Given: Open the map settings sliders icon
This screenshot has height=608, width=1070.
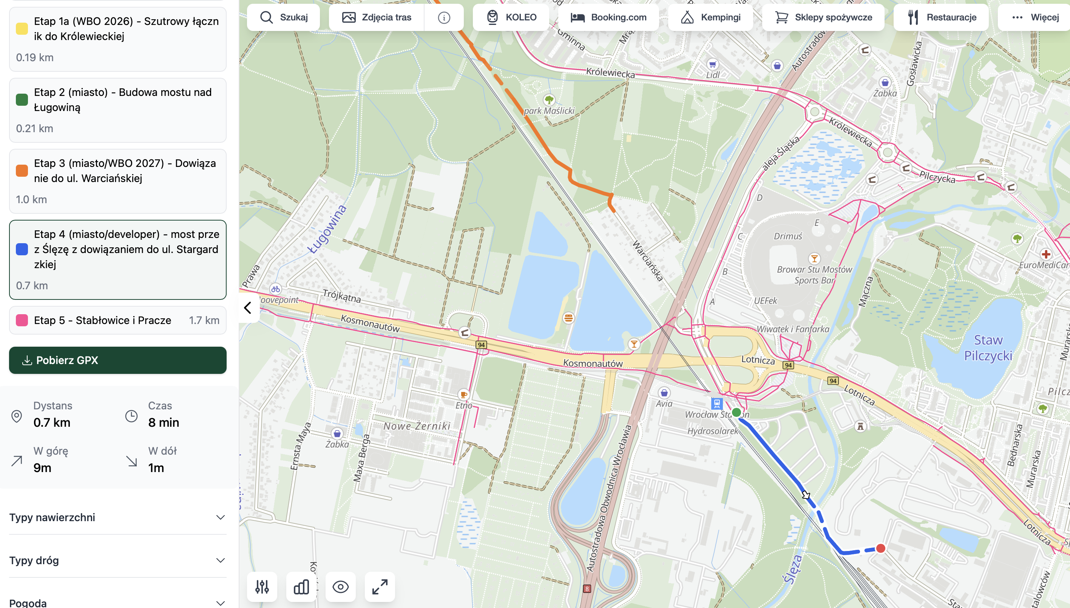Looking at the screenshot, I should [x=262, y=587].
